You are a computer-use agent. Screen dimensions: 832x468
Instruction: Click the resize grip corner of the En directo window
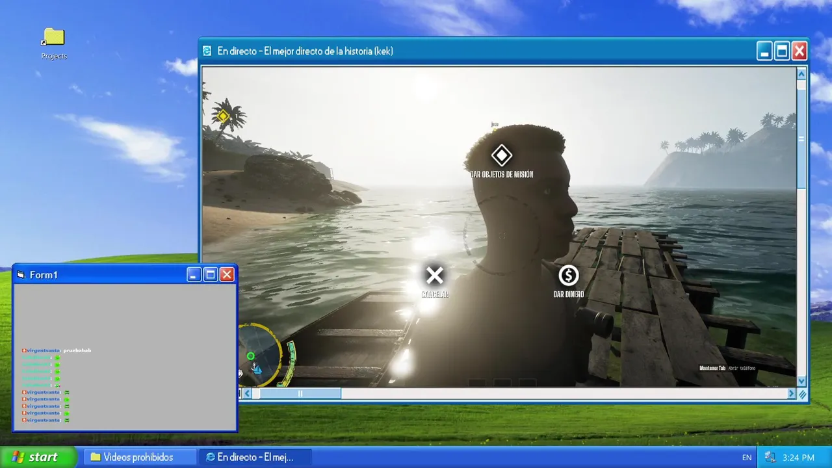click(802, 394)
